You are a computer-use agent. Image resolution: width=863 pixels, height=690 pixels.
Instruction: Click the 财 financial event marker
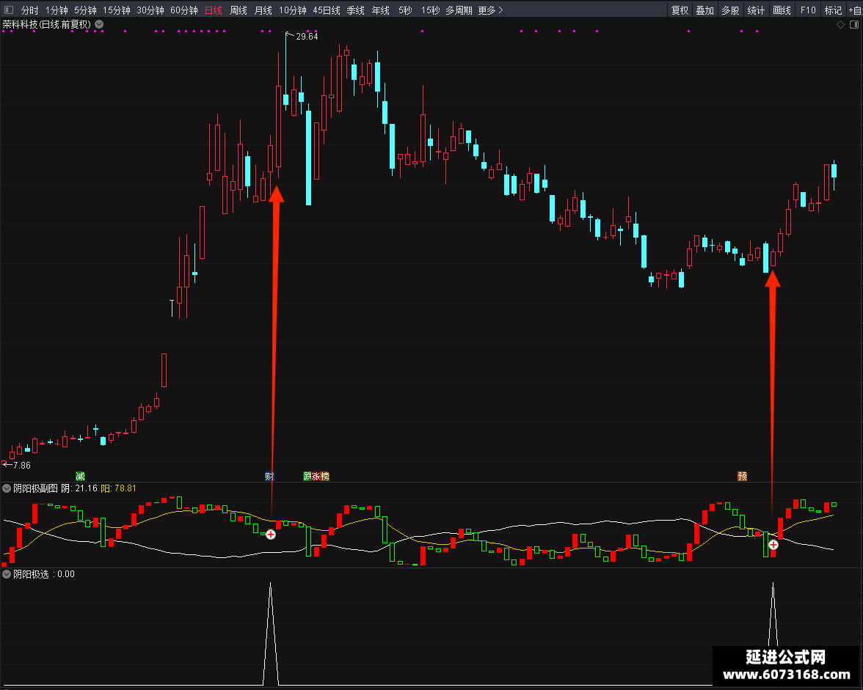tap(269, 476)
